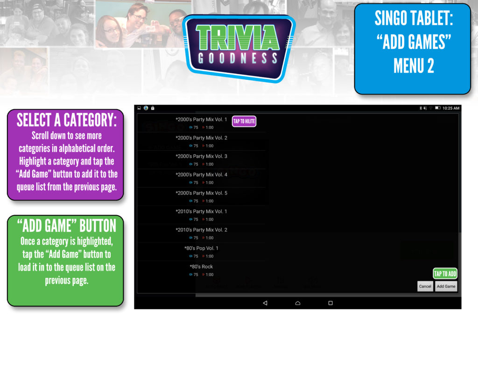Open the Android Recent Apps button
The height and width of the screenshot is (369, 478).
pyautogui.click(x=330, y=303)
